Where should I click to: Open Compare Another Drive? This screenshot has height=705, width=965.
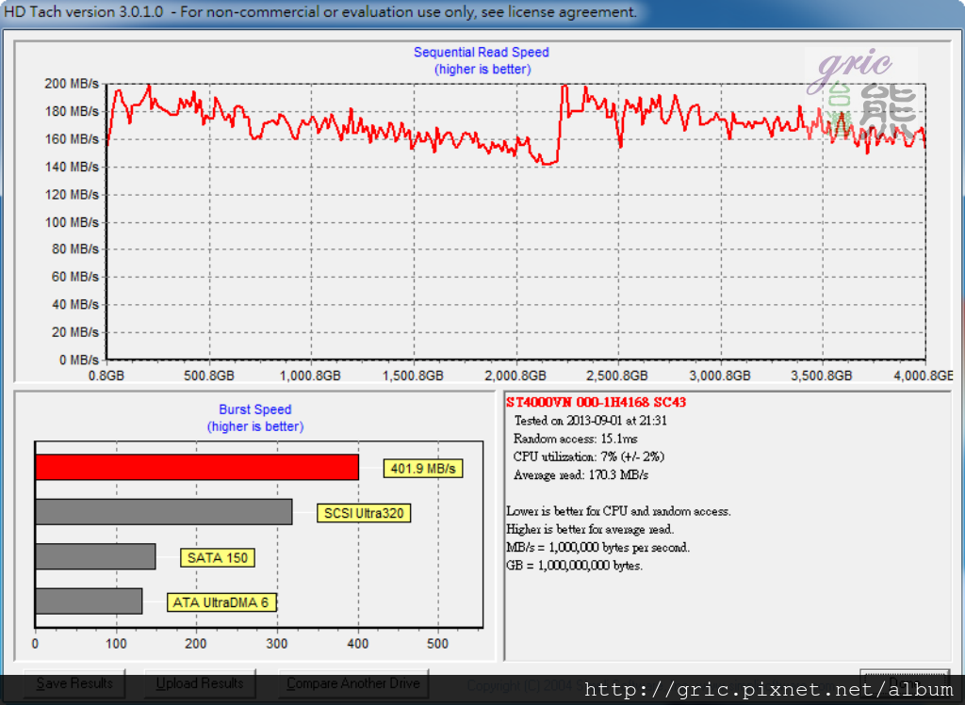353,683
